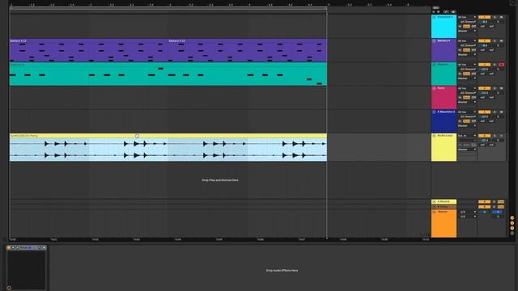
Task: Fold the Maschine 2 track
Action: [x=434, y=112]
